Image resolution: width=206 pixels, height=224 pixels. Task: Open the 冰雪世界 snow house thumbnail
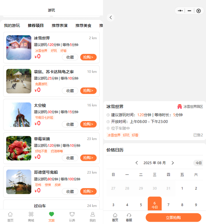[19, 47]
